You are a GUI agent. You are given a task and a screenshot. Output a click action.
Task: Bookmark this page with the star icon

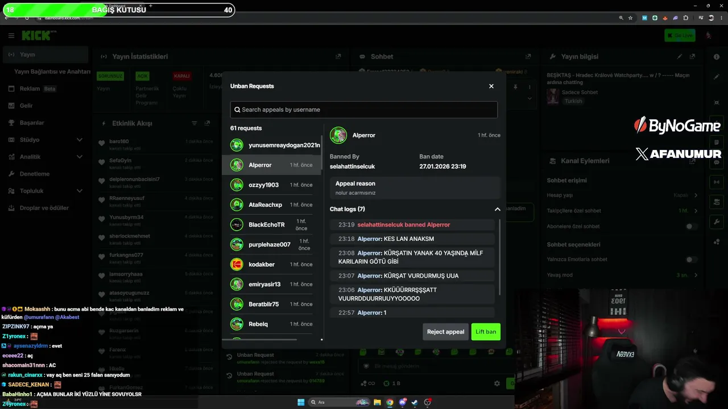click(630, 18)
